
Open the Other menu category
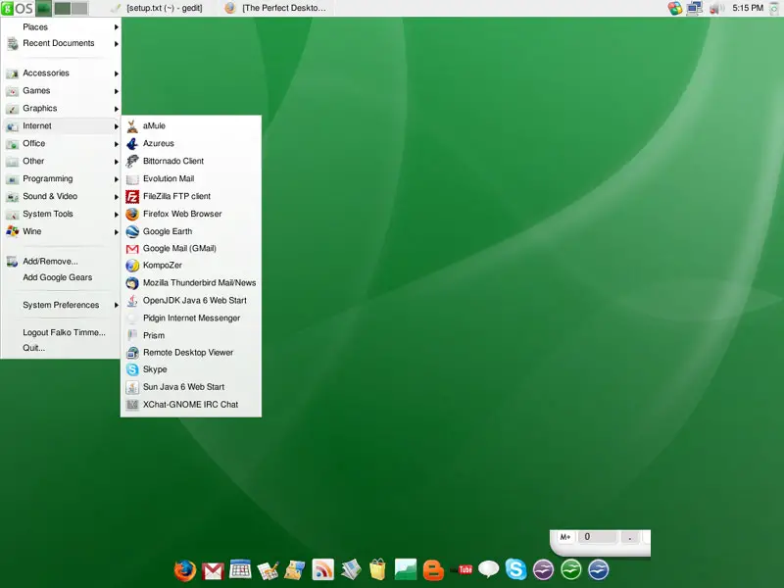[62, 161]
